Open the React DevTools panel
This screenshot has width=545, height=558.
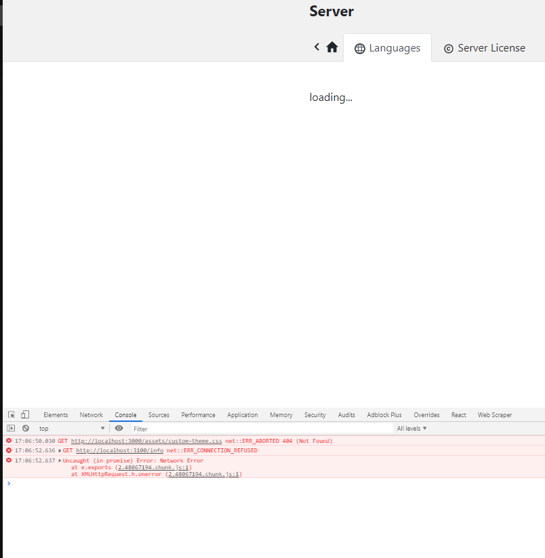[458, 414]
